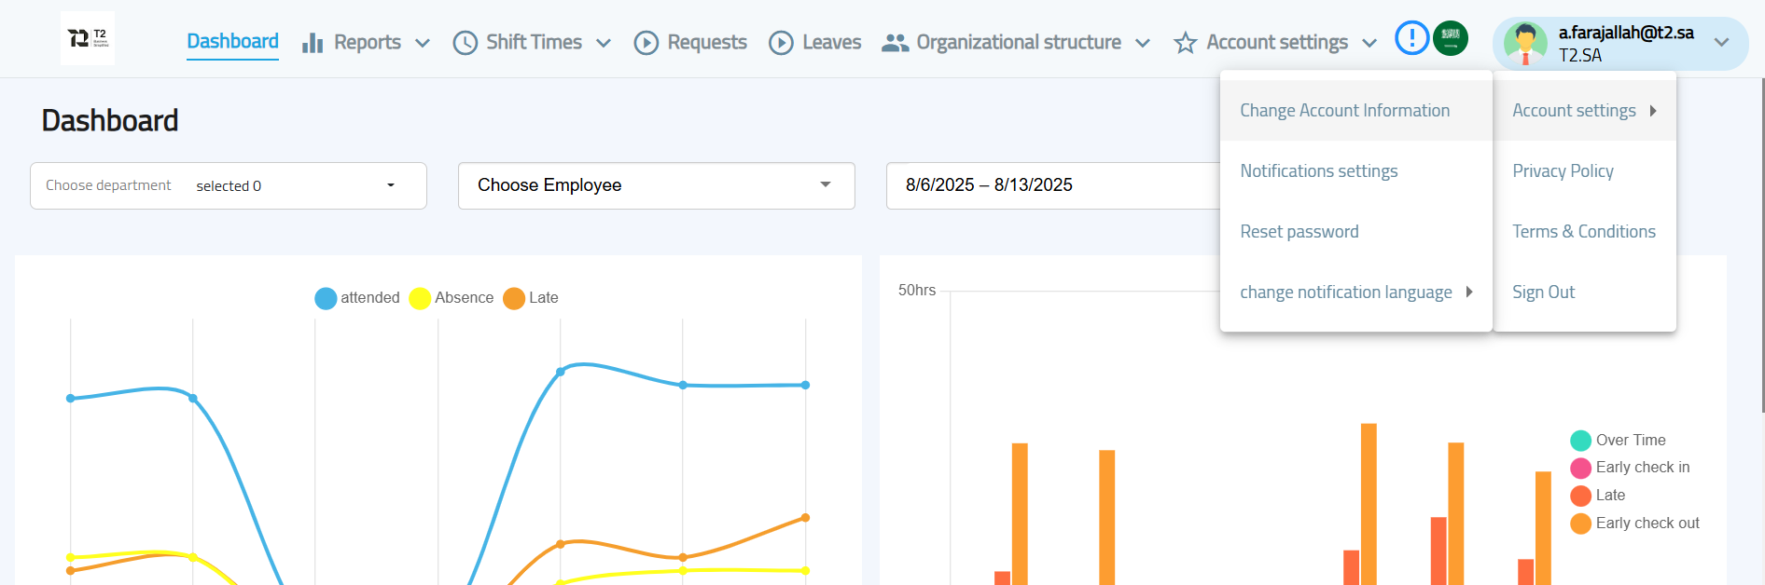Click the 50hrs axis label

(x=917, y=290)
